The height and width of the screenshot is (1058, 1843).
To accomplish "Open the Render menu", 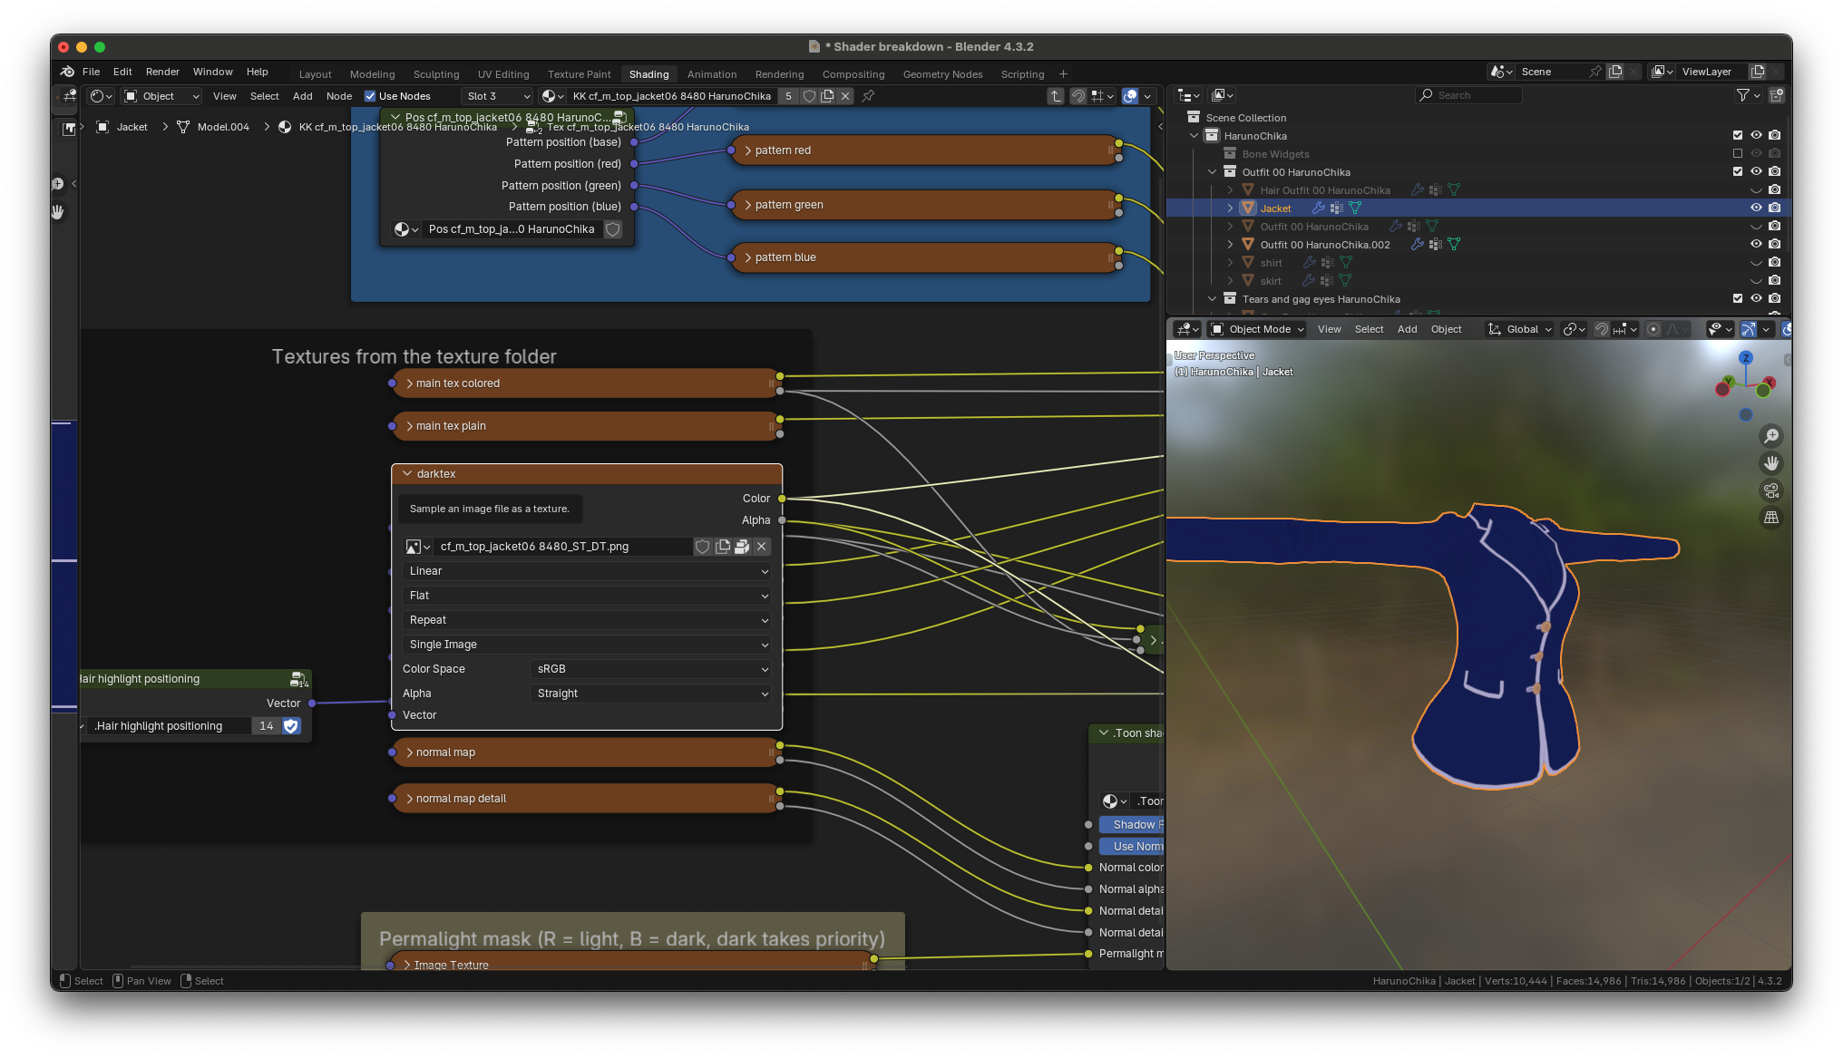I will pos(162,72).
